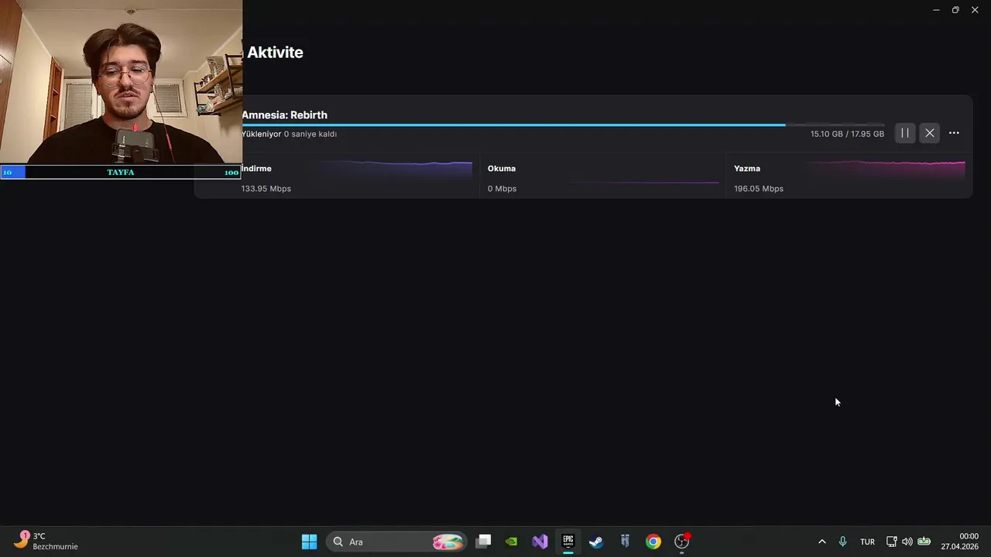Screen dimensions: 991x557
Task: Click the 0 Mbps read value
Action: (502, 189)
